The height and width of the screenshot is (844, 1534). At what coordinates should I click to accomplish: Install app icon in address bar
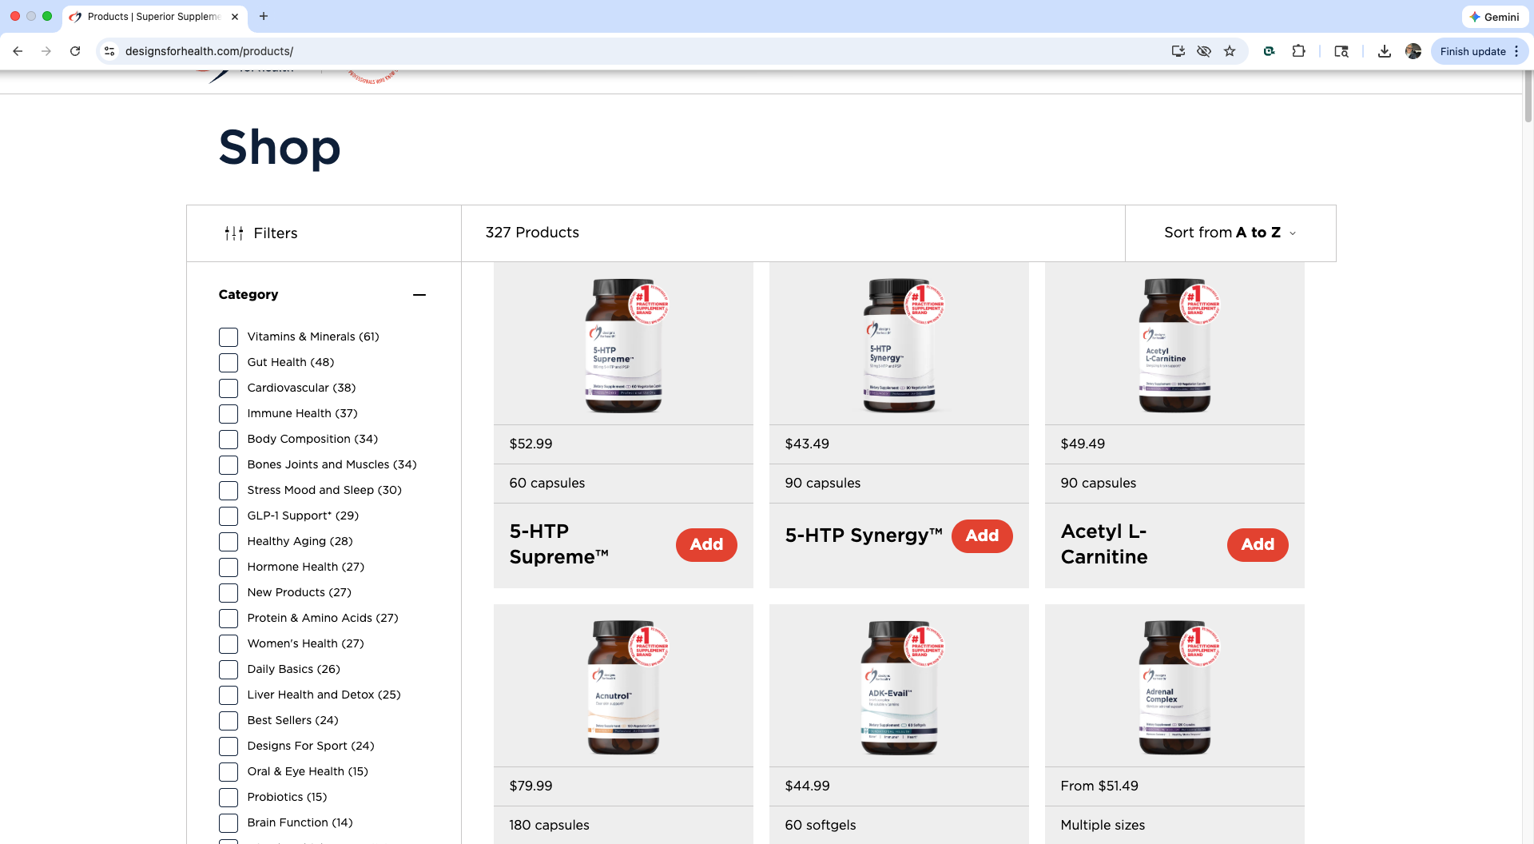point(1178,51)
